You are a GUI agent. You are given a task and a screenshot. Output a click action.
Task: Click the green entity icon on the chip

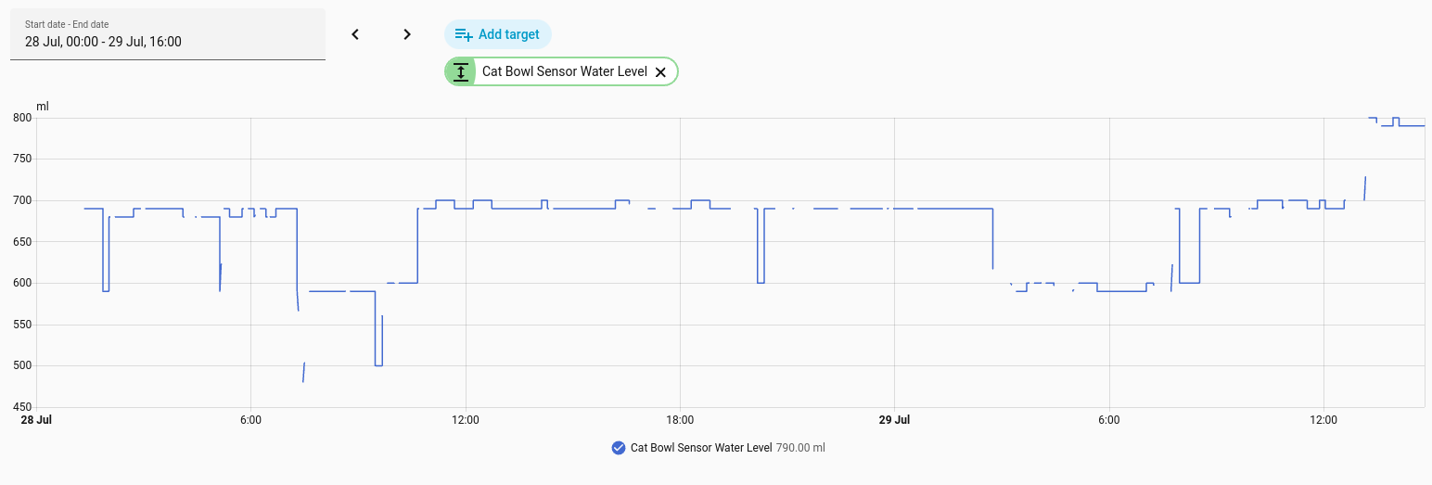pos(461,71)
